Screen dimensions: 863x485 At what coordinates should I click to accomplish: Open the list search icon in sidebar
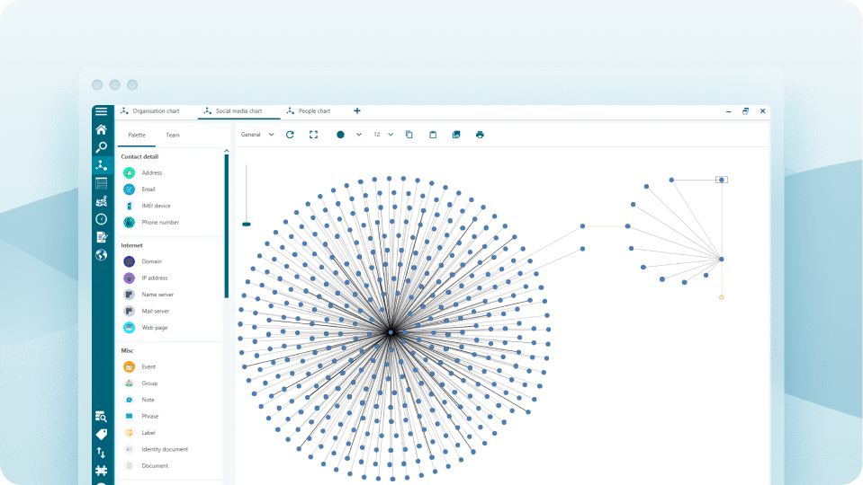102,417
